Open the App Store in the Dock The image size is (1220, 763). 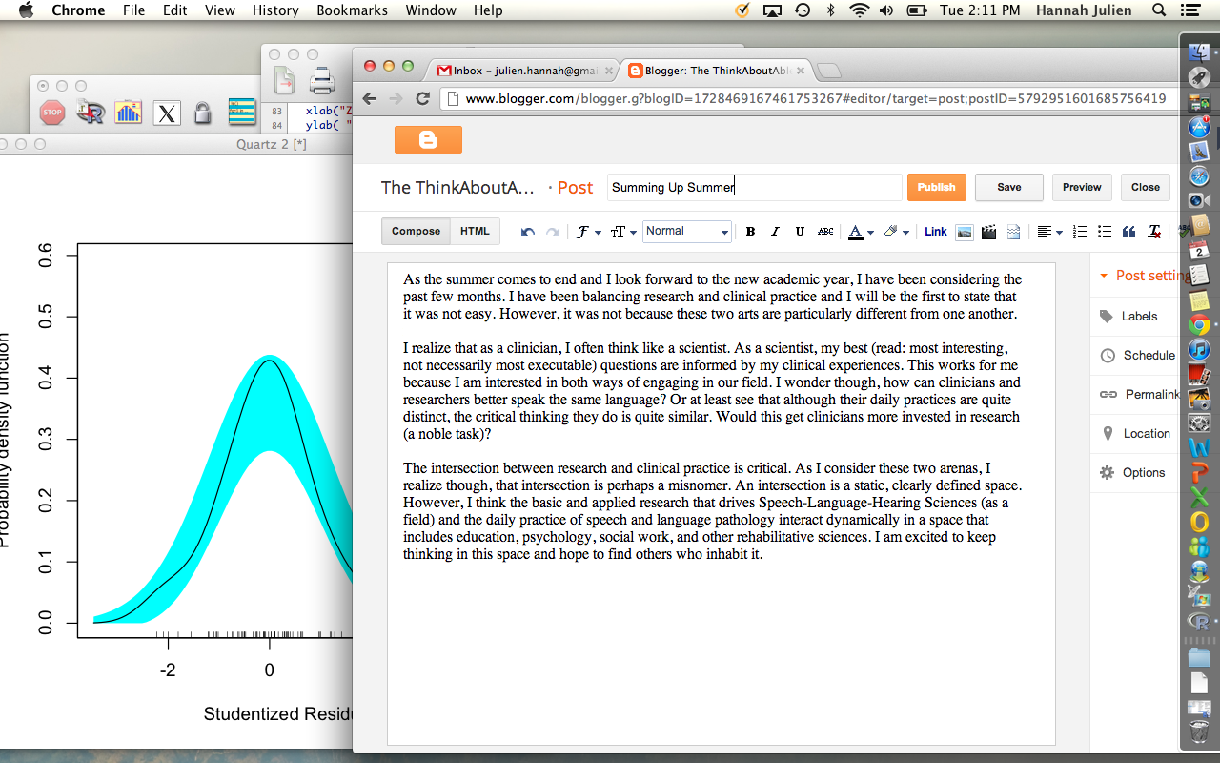pyautogui.click(x=1199, y=126)
